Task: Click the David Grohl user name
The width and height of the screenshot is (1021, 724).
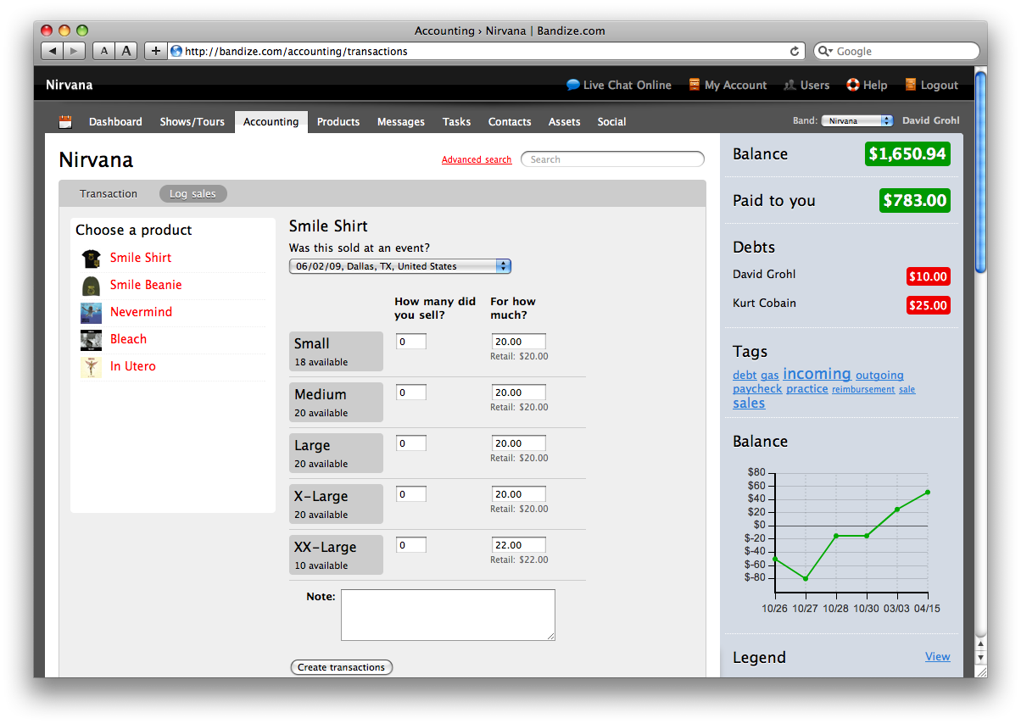Action: pyautogui.click(x=931, y=120)
